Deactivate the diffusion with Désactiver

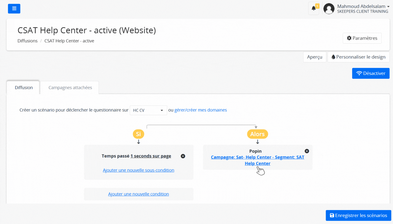tap(371, 73)
